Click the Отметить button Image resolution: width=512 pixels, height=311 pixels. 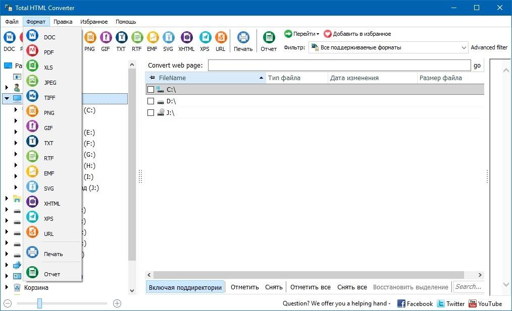(244, 287)
